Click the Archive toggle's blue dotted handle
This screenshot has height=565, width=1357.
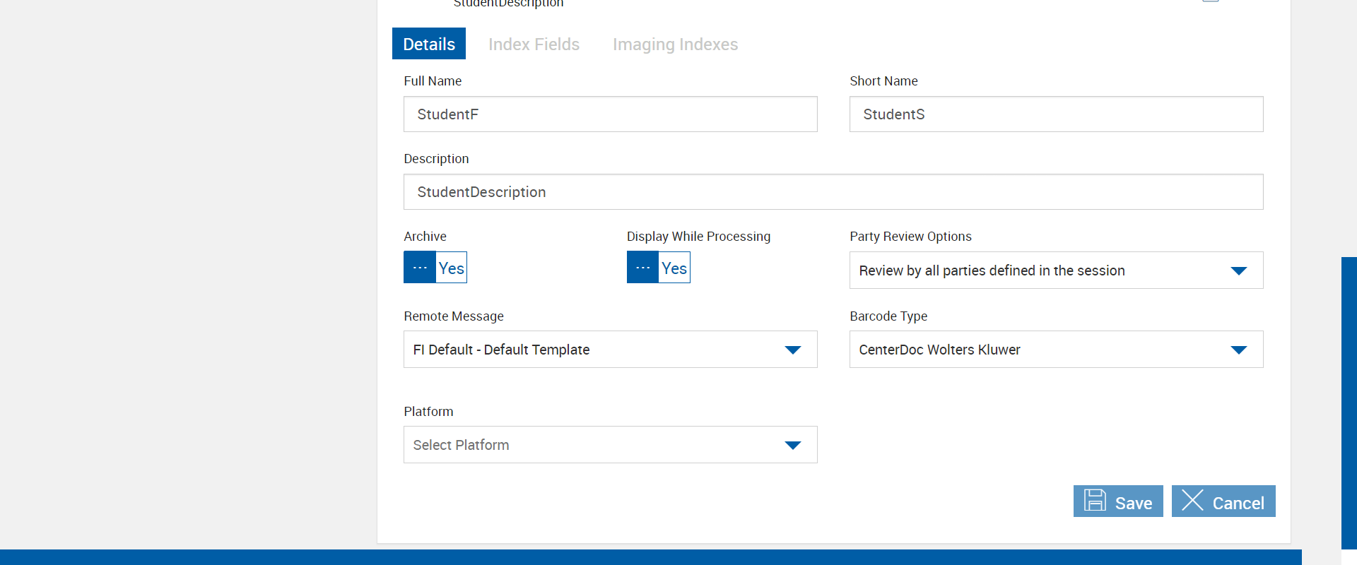click(420, 268)
